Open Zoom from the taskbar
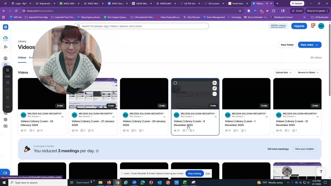The width and height of the screenshot is (331, 186). tap(134, 183)
